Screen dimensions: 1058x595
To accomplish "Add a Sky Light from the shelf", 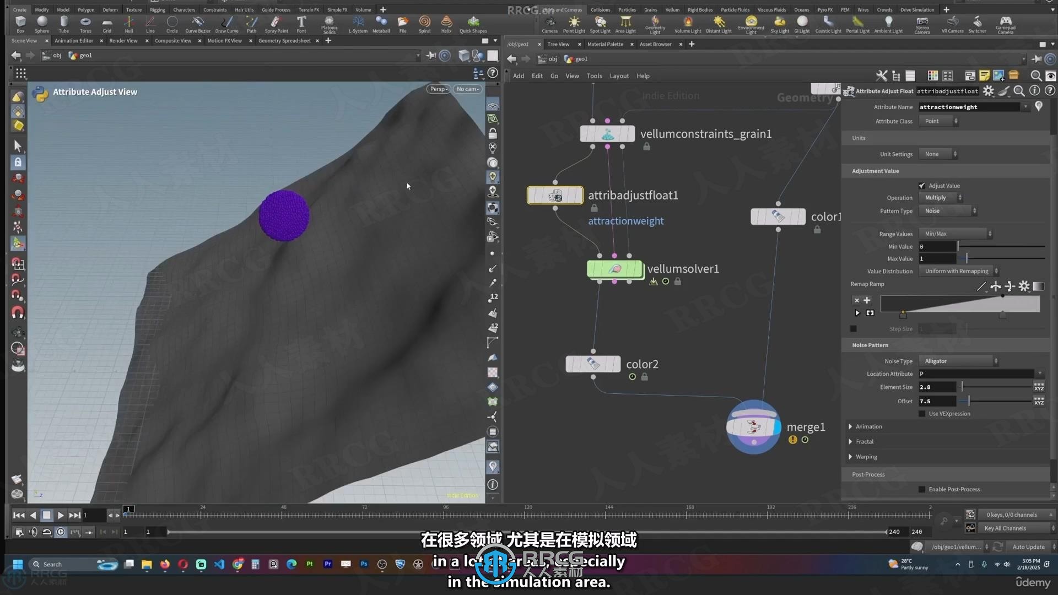I will coord(780,24).
